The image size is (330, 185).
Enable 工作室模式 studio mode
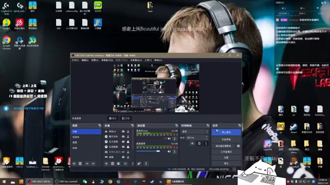coord(226,152)
